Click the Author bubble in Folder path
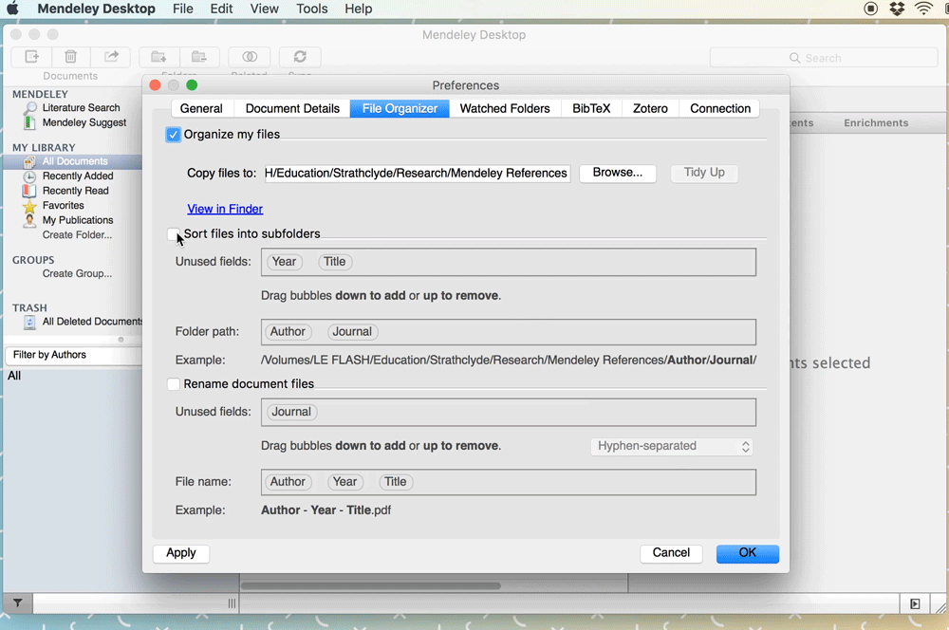 (288, 332)
